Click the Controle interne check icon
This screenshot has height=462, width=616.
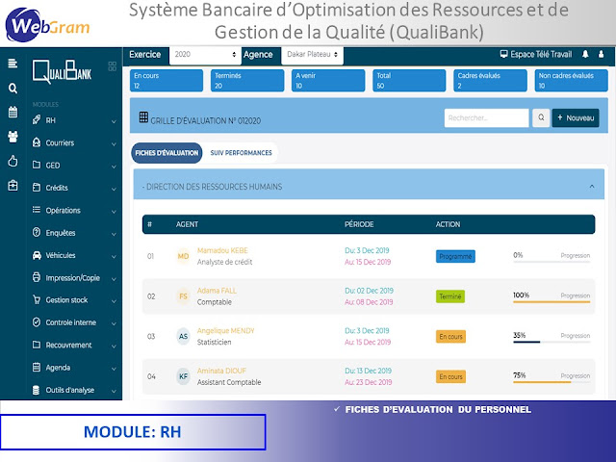(37, 322)
